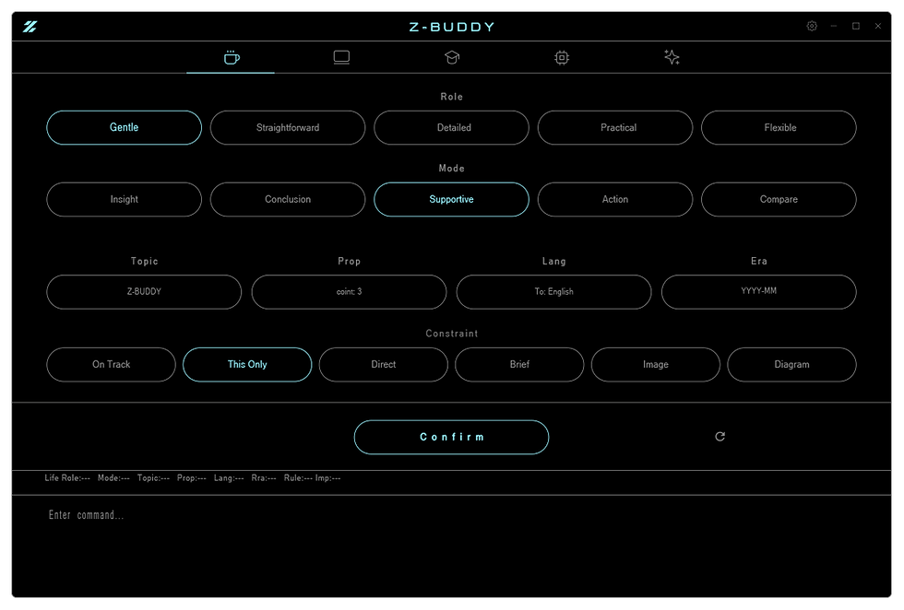Screen dimensions: 904x610
Task: Click the Era YYYY-MM field
Action: tap(758, 292)
